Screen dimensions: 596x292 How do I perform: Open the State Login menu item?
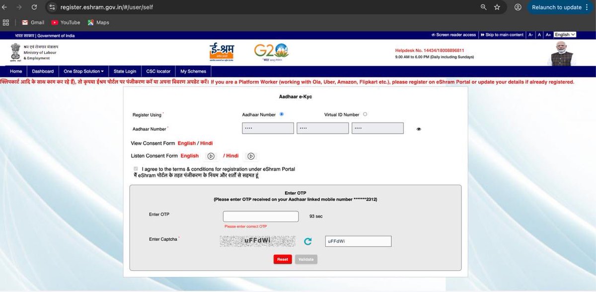point(125,72)
